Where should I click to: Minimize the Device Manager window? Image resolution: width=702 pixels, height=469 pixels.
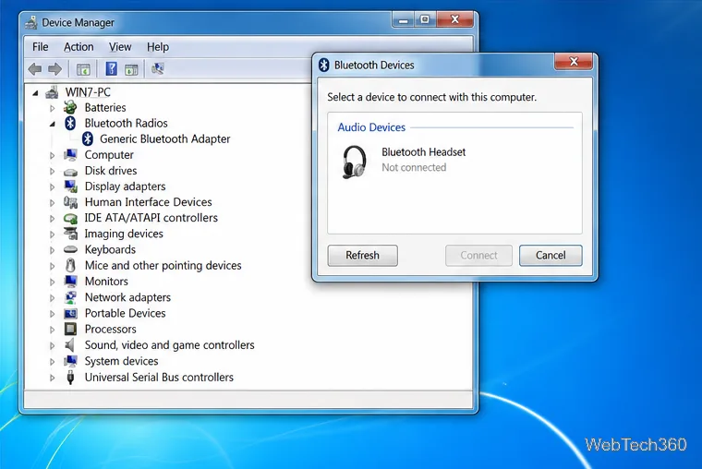(404, 20)
